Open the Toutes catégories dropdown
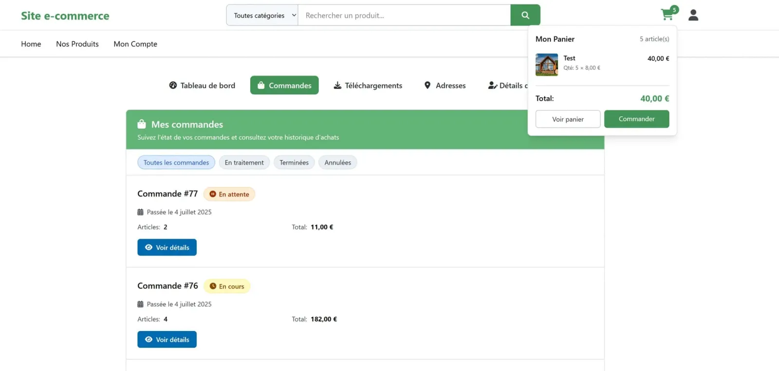This screenshot has height=371, width=779. [262, 15]
